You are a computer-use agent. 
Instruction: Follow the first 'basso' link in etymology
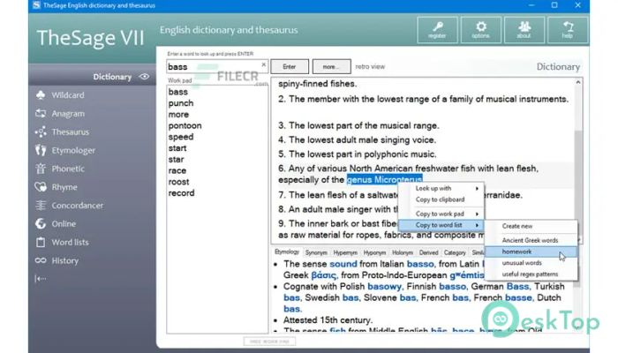420,264
